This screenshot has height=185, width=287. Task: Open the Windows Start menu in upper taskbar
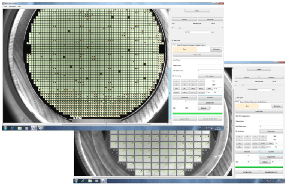pyautogui.click(x=5, y=128)
